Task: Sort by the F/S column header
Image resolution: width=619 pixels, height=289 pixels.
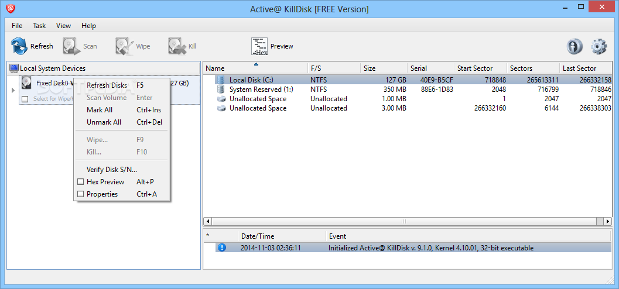Action: pyautogui.click(x=334, y=68)
